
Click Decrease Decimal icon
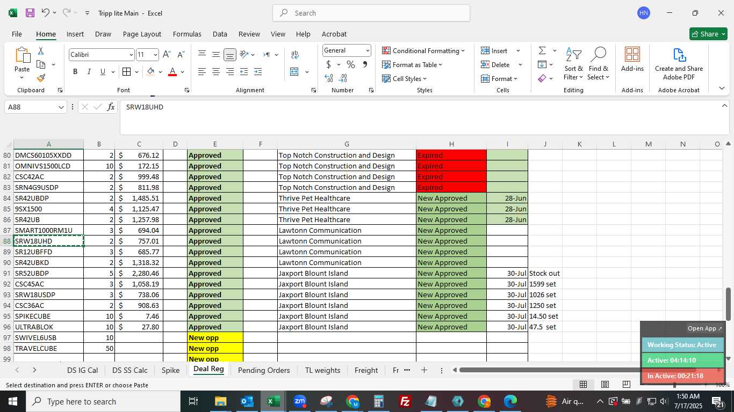(343, 78)
